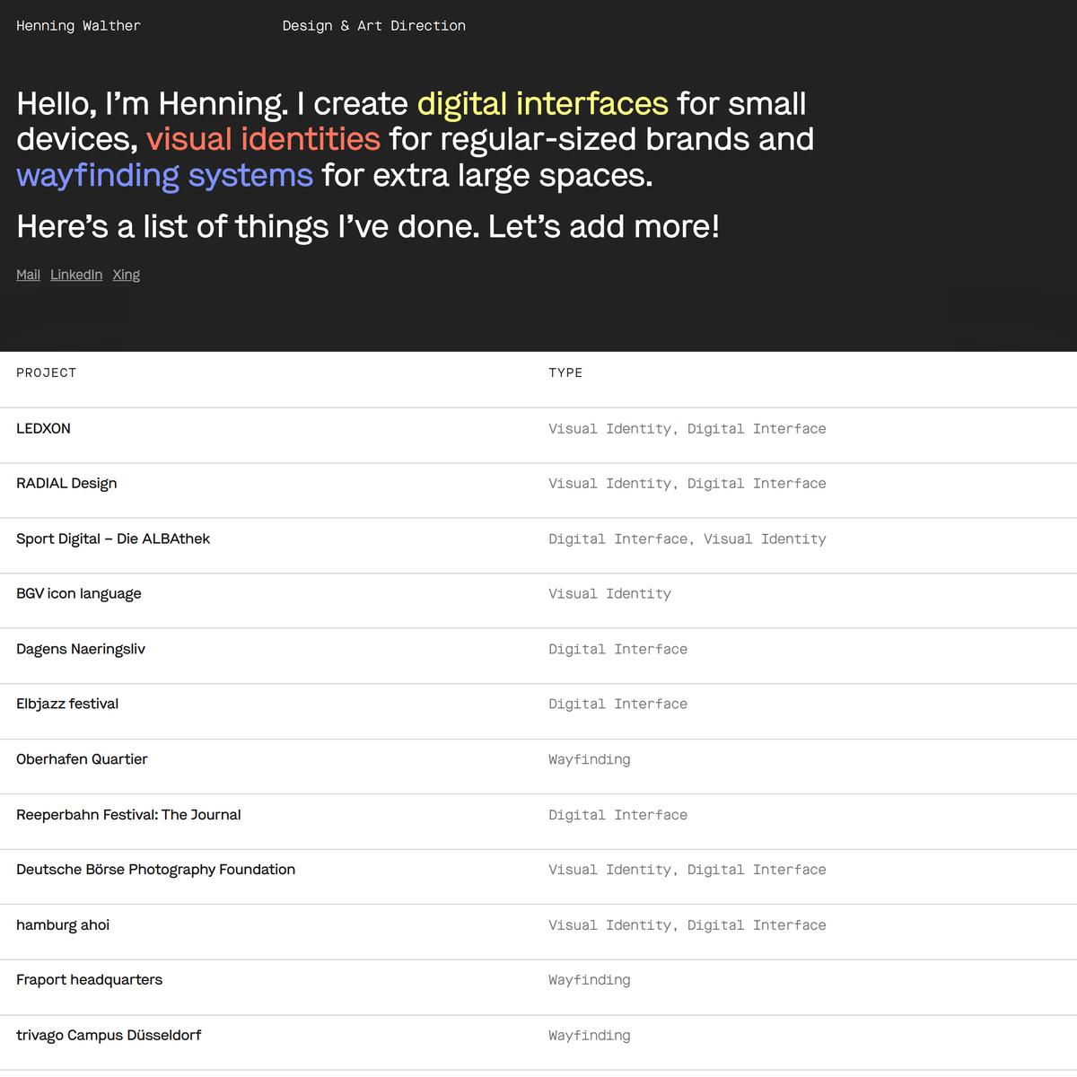View the Dagens Naeringsliv project
This screenshot has width=1077, height=1077.
[x=81, y=650]
